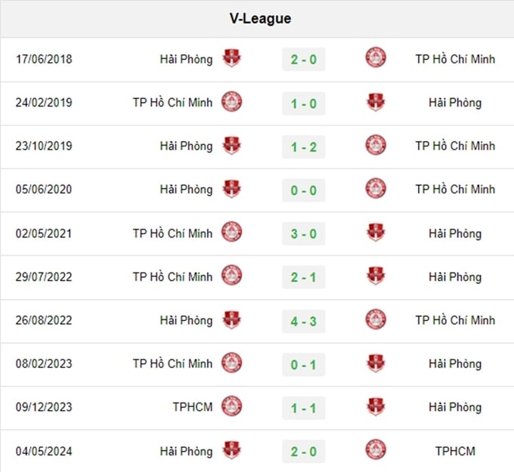The width and height of the screenshot is (514, 472).
Task: Click TP Hồ Chí Minh crest in 05/06/2020 row
Action: 376,188
